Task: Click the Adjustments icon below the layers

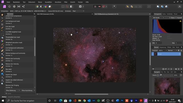Action: (166, 69)
